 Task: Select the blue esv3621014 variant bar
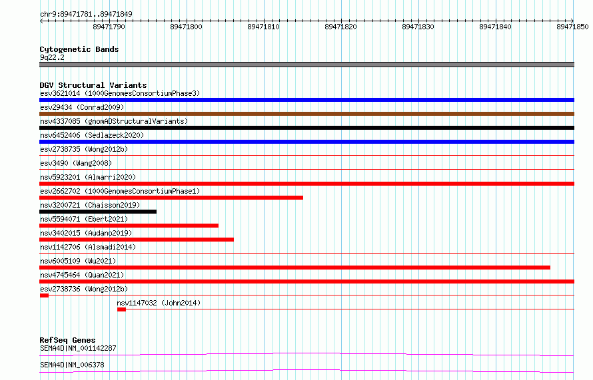point(306,100)
